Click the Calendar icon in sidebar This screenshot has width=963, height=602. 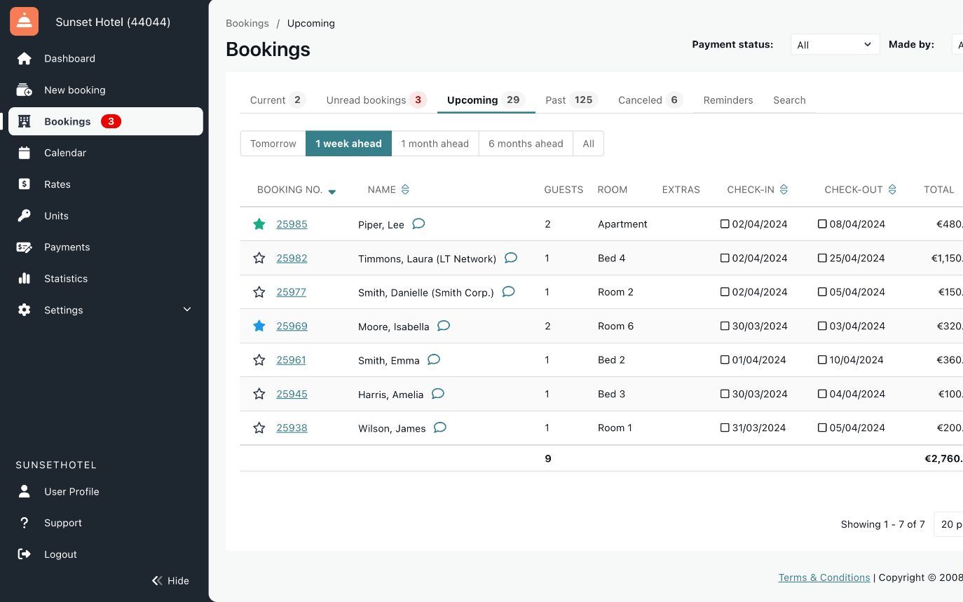click(25, 153)
